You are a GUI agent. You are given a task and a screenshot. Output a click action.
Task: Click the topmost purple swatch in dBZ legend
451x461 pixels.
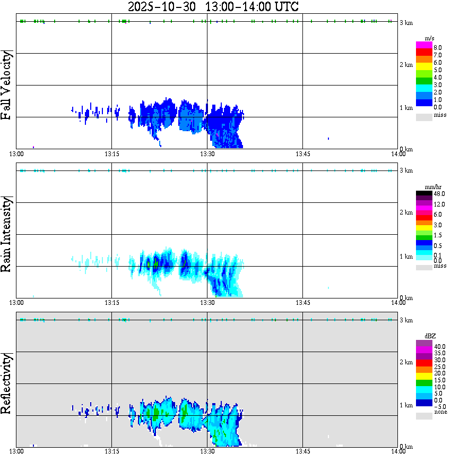[424, 344]
